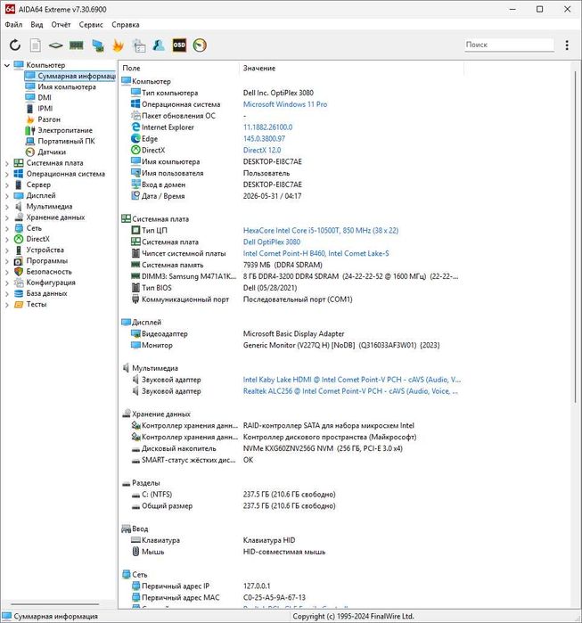Open the Отчёт menu
This screenshot has height=623, width=582.
61,25
